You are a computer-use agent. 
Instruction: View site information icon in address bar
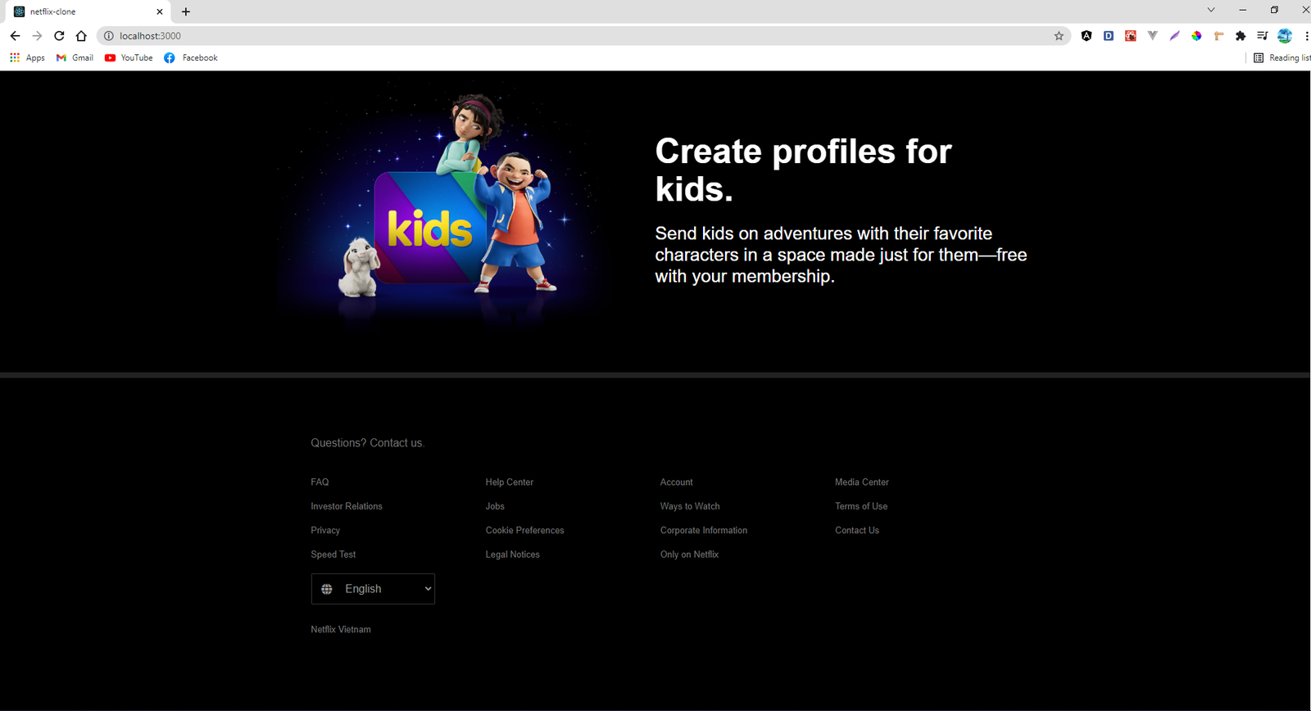coord(108,36)
